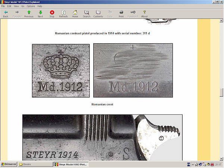224x168 pixels.
Task: Click the scrollbar down arrow
Action: [221, 159]
